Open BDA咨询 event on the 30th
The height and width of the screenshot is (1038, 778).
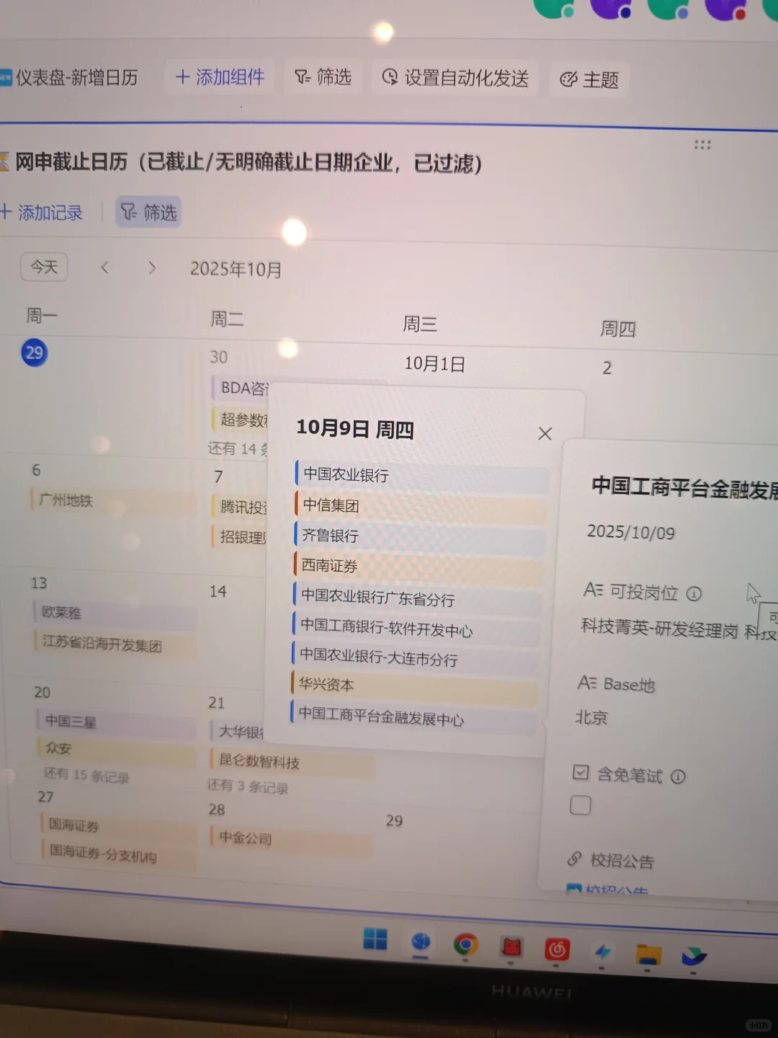[x=241, y=389]
